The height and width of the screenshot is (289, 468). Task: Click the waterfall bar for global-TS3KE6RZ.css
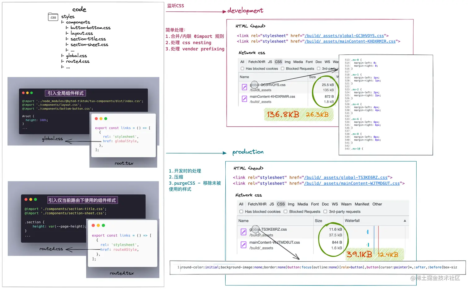368,232
